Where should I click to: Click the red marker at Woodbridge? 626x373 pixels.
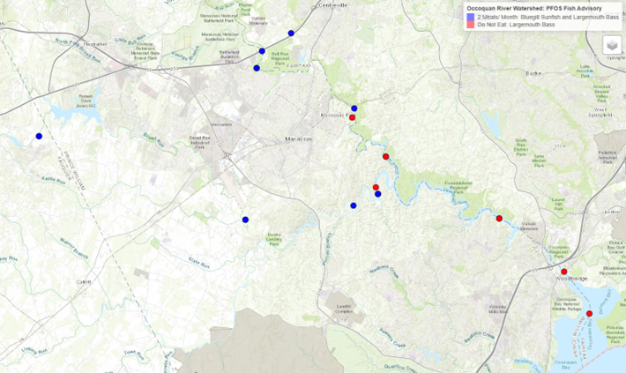[564, 272]
